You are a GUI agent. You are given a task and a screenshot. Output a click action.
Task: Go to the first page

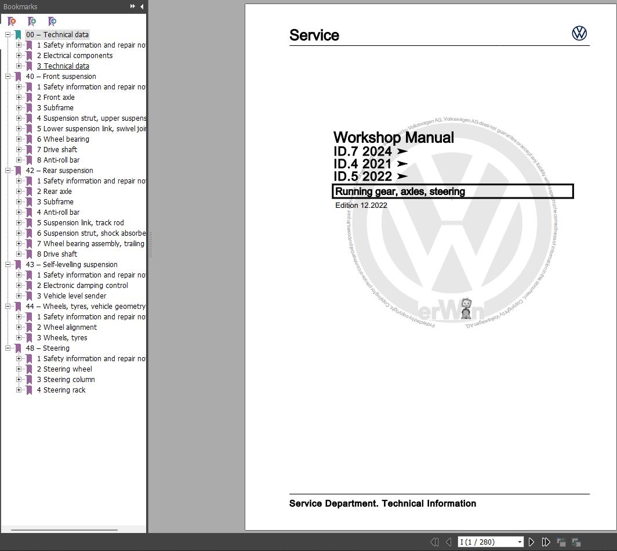[434, 542]
